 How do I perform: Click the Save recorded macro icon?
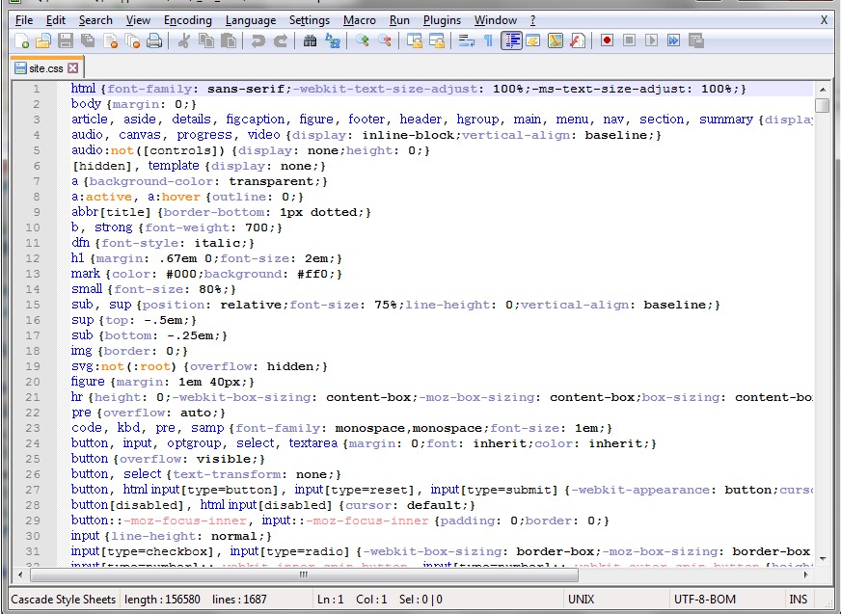click(x=696, y=40)
